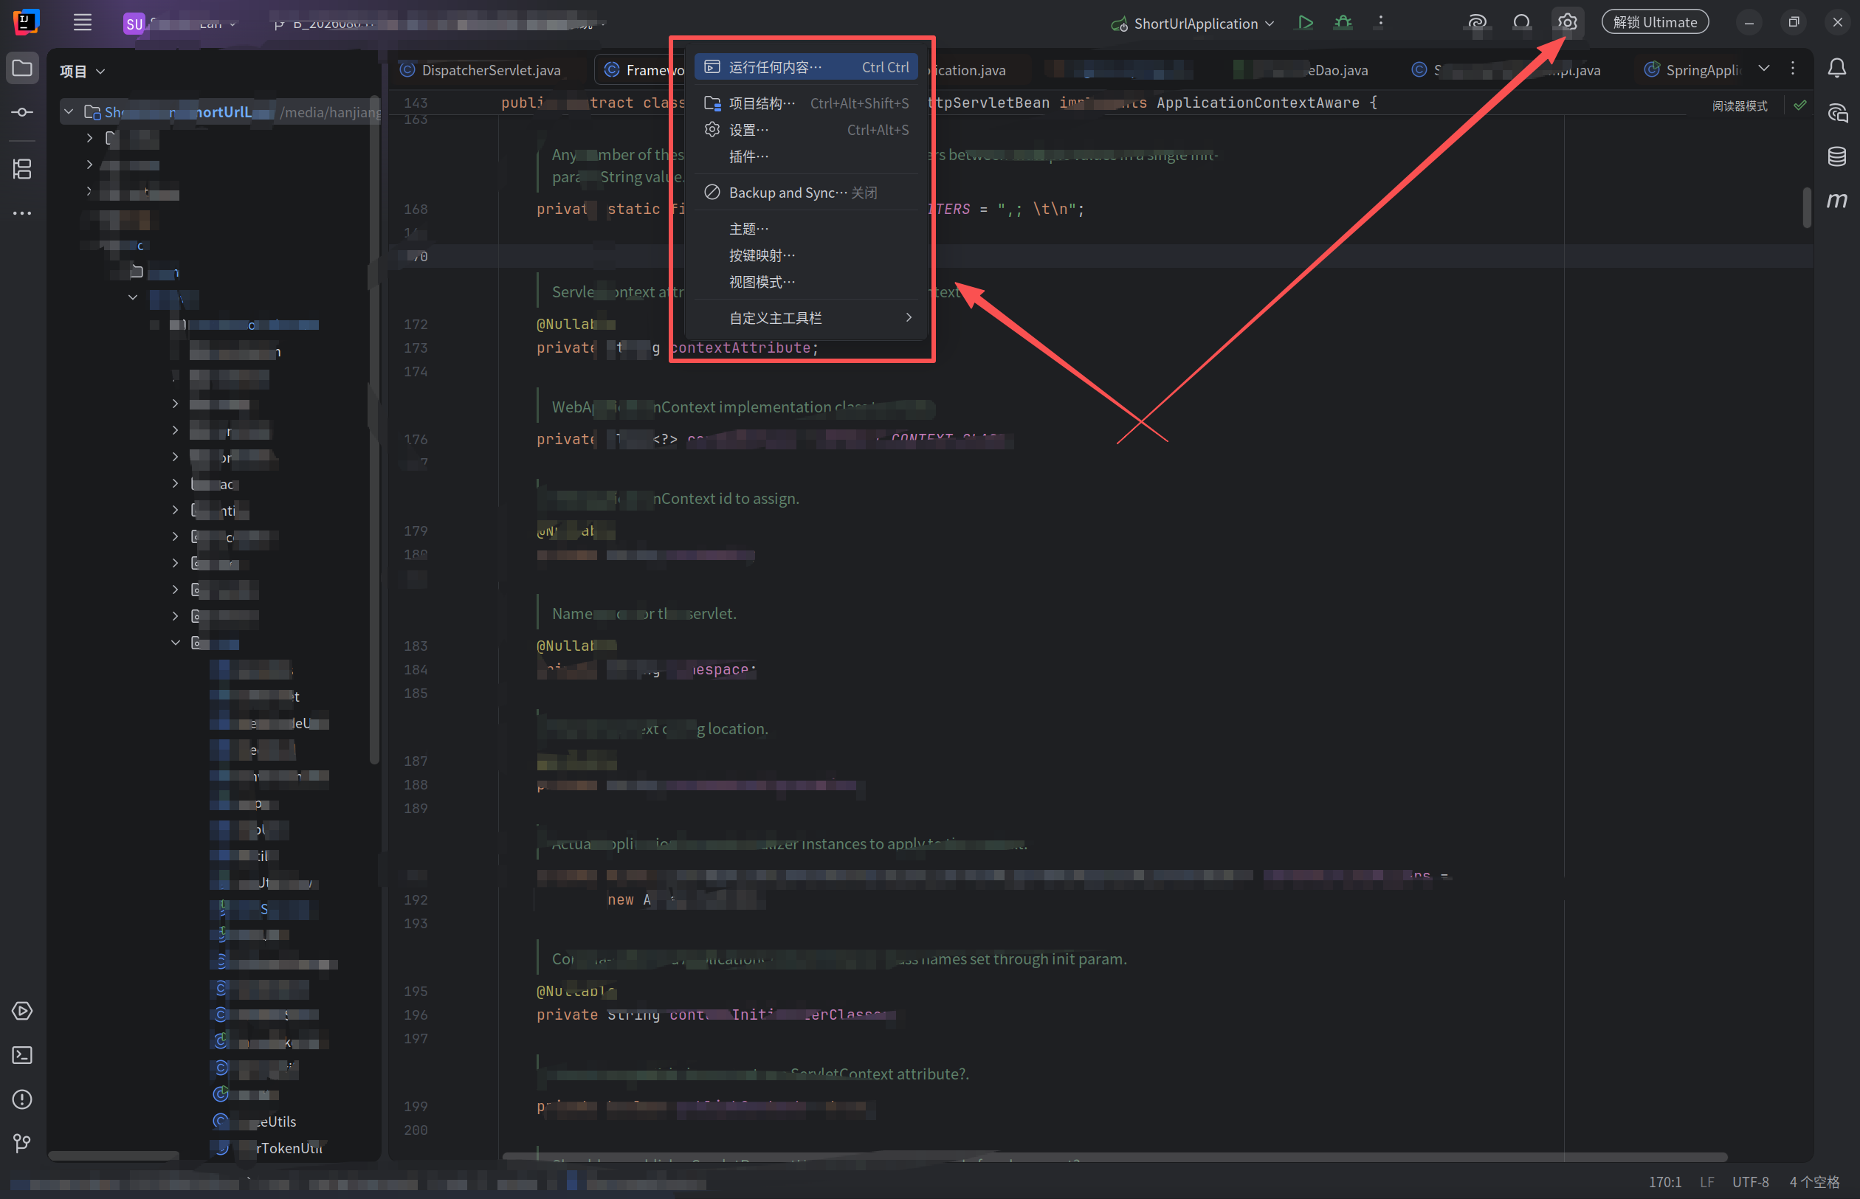Open 设置 from the popup menu
This screenshot has width=1860, height=1199.
coord(805,129)
